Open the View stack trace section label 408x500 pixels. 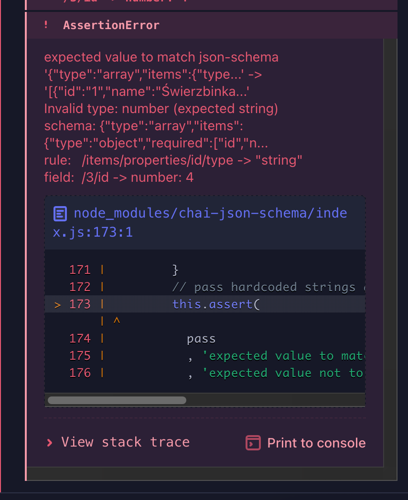pyautogui.click(x=125, y=442)
